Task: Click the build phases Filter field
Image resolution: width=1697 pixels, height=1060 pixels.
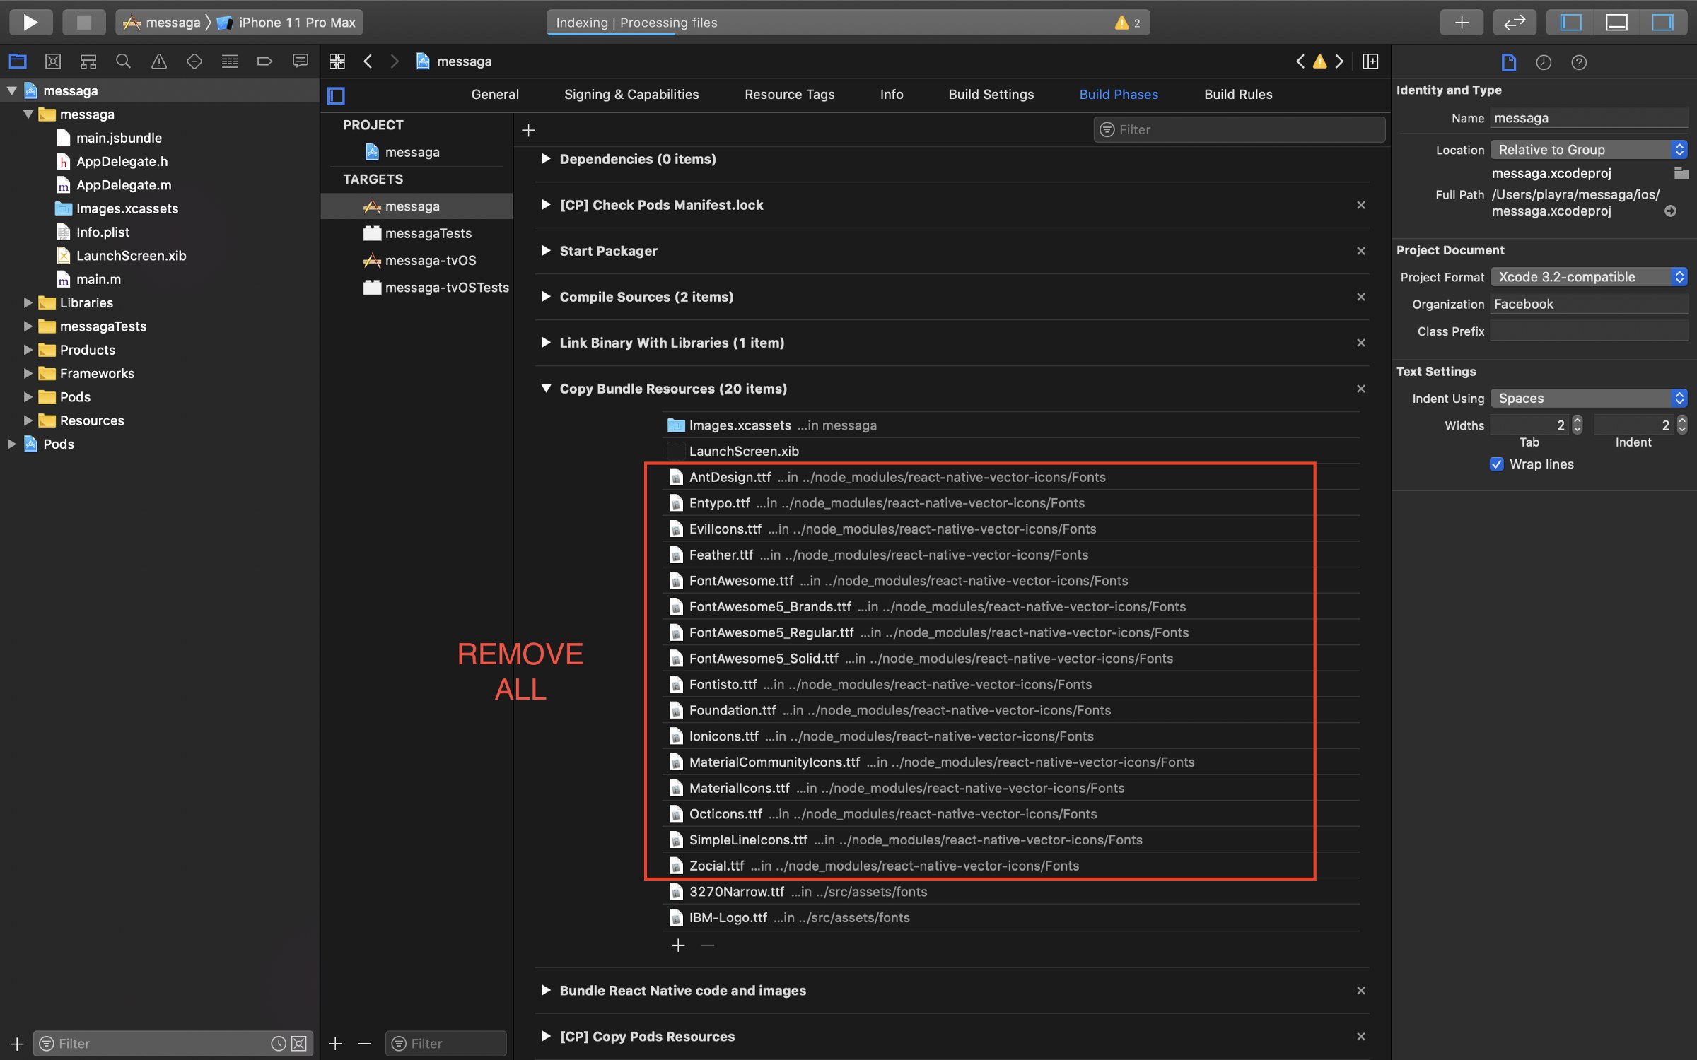Action: tap(1239, 129)
